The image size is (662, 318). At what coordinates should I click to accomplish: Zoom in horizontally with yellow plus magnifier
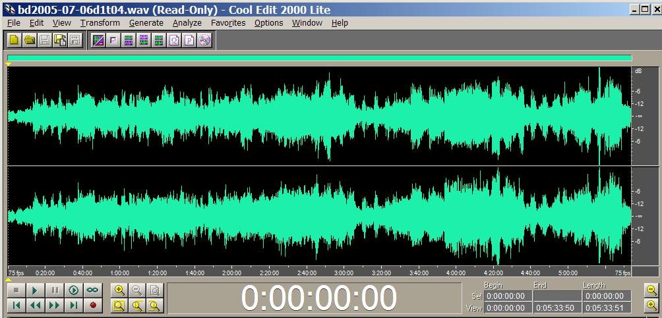coord(119,290)
